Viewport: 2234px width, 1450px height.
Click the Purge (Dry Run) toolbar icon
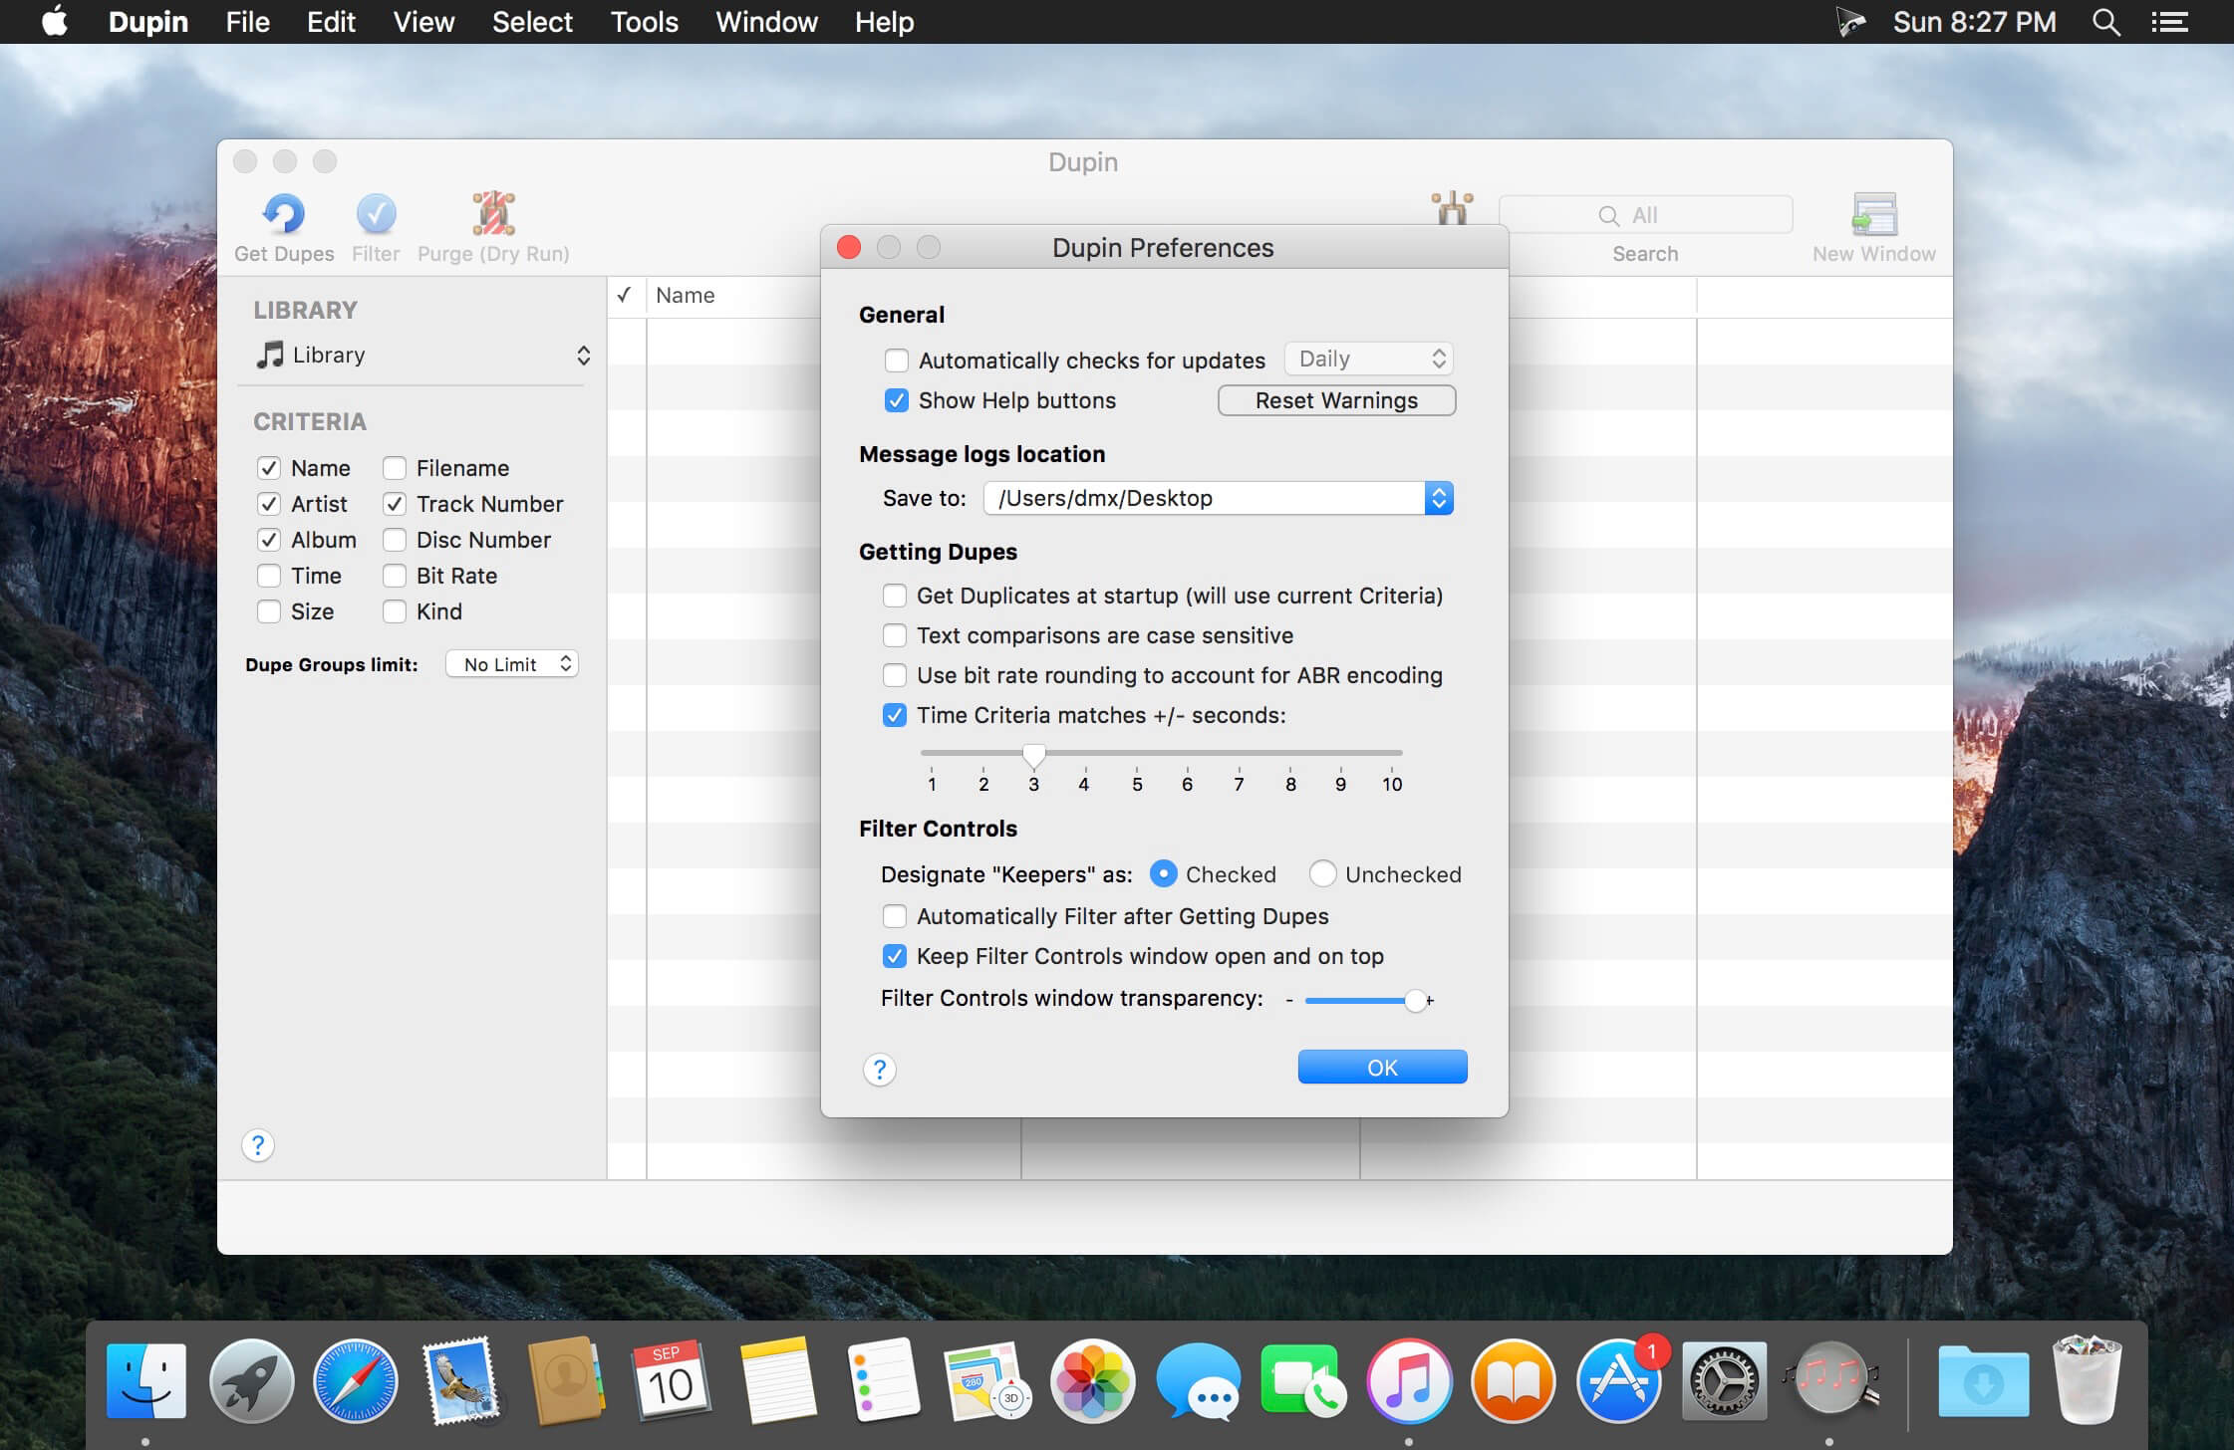(x=493, y=213)
